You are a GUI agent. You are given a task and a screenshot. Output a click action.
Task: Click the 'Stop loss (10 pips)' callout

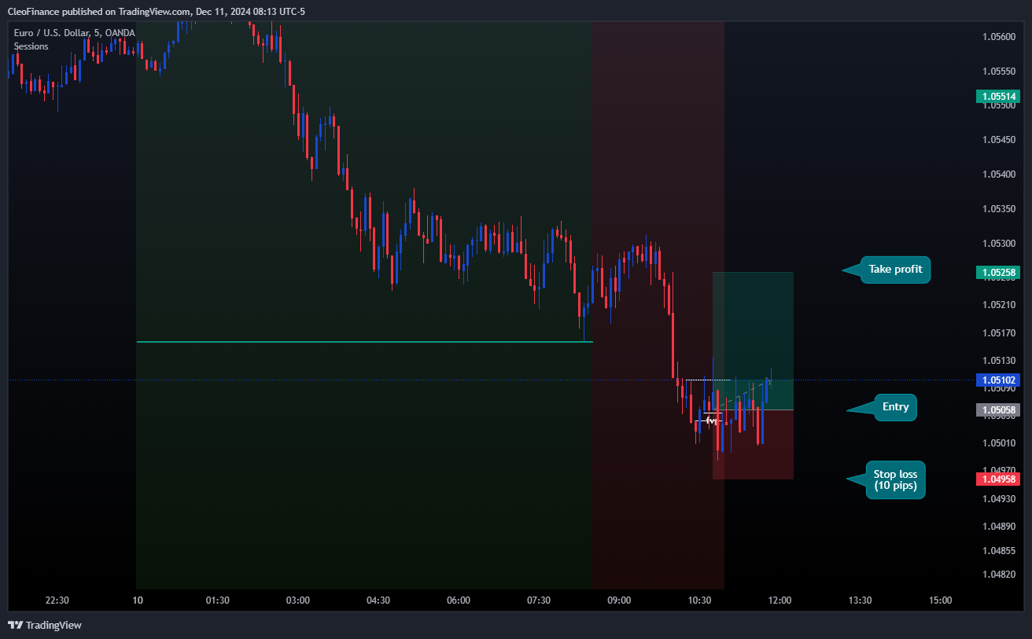tap(895, 480)
